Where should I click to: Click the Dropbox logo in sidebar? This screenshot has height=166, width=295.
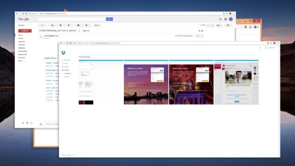tap(63, 53)
